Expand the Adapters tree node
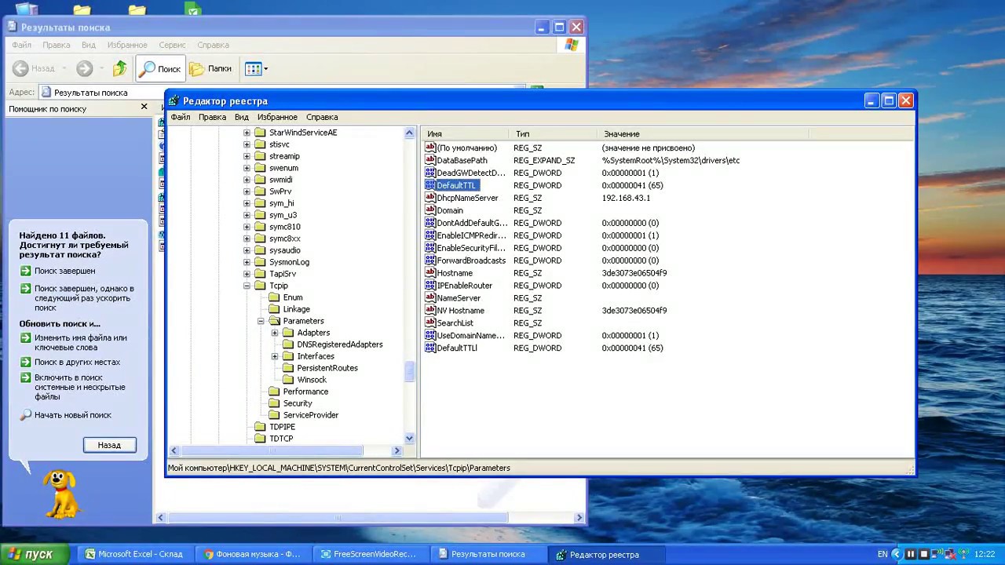Screen dimensions: 1005x565 pyautogui.click(x=275, y=333)
